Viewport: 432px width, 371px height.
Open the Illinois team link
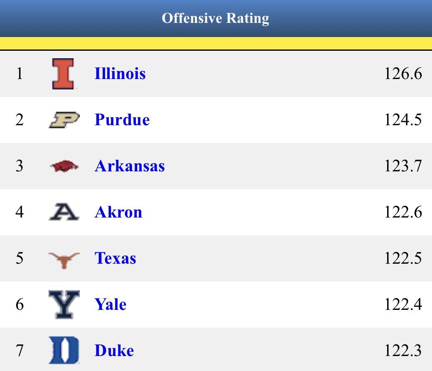pyautogui.click(x=120, y=74)
